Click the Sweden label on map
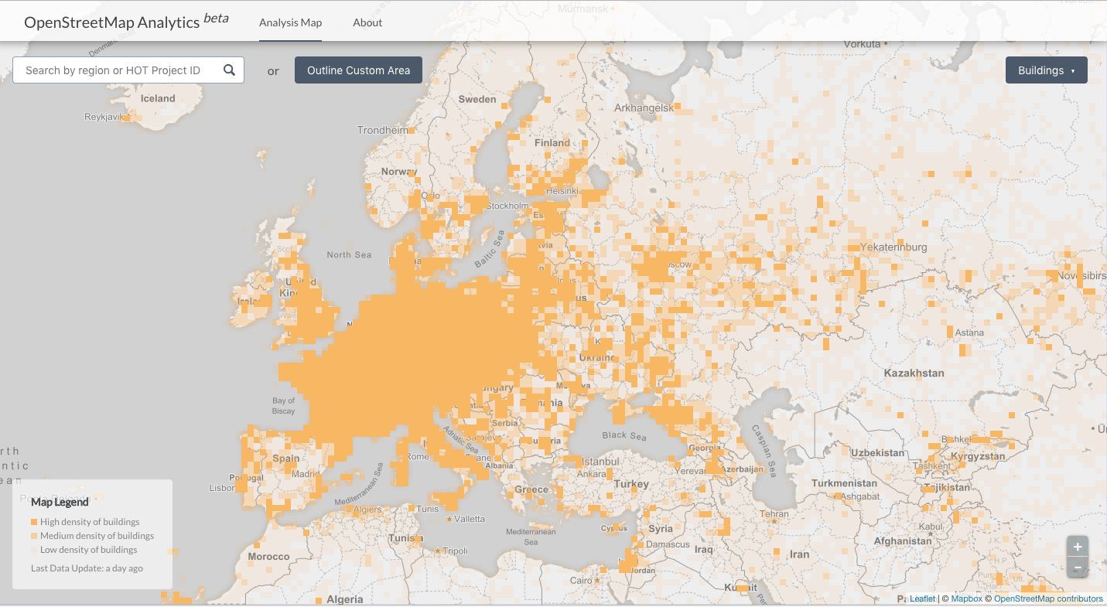Viewport: 1107px width, 607px height. point(477,99)
